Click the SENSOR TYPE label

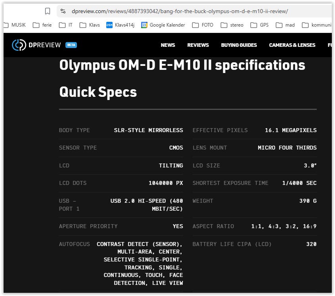[78, 148]
